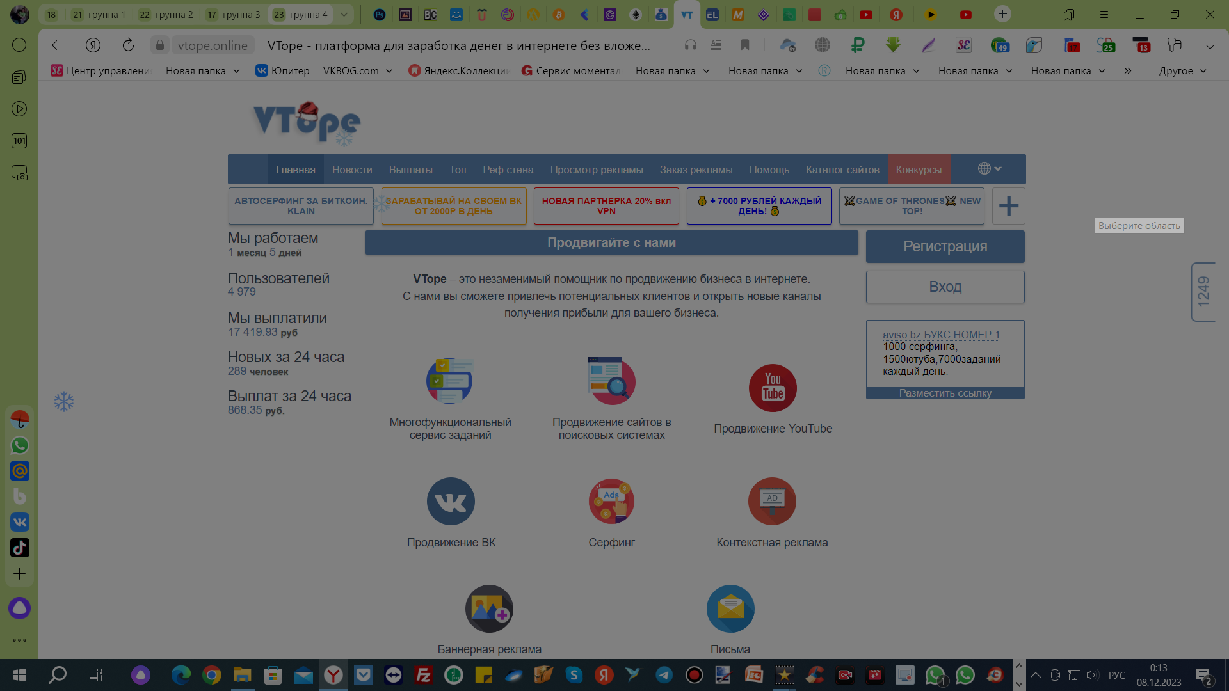Image resolution: width=1229 pixels, height=691 pixels.
Task: Open TikTok sidebar icon
Action: (x=20, y=548)
